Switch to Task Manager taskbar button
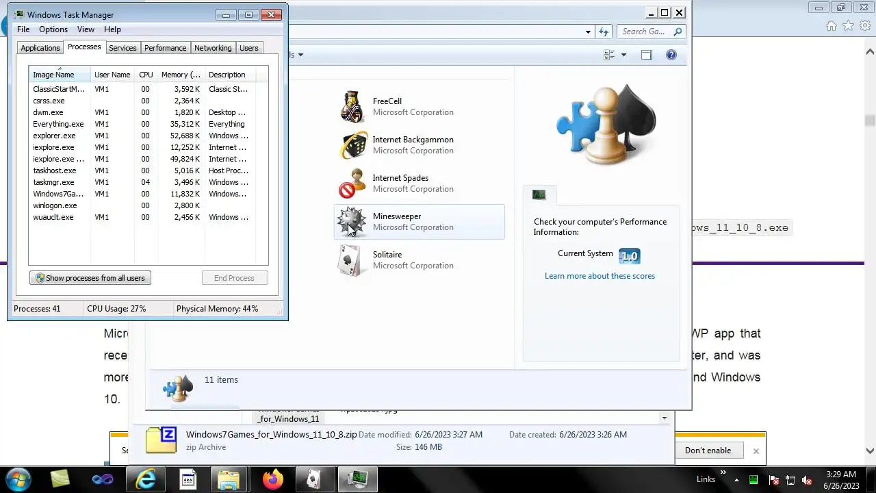 coord(357,479)
